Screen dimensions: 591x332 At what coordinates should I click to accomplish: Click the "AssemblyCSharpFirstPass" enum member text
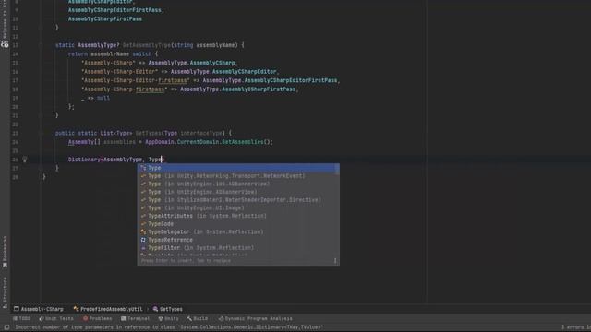(105, 18)
